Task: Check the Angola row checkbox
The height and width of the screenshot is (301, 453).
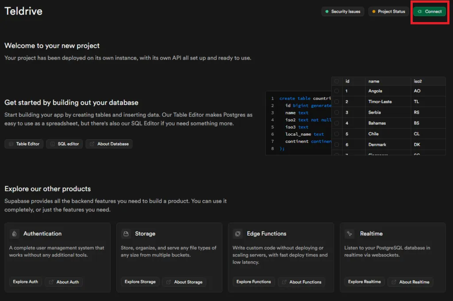Action: pos(337,91)
